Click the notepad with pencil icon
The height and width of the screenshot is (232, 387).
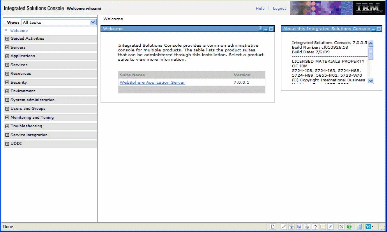coord(315,227)
